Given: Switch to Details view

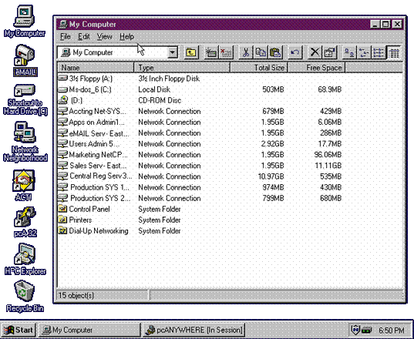Looking at the screenshot, I should 393,52.
